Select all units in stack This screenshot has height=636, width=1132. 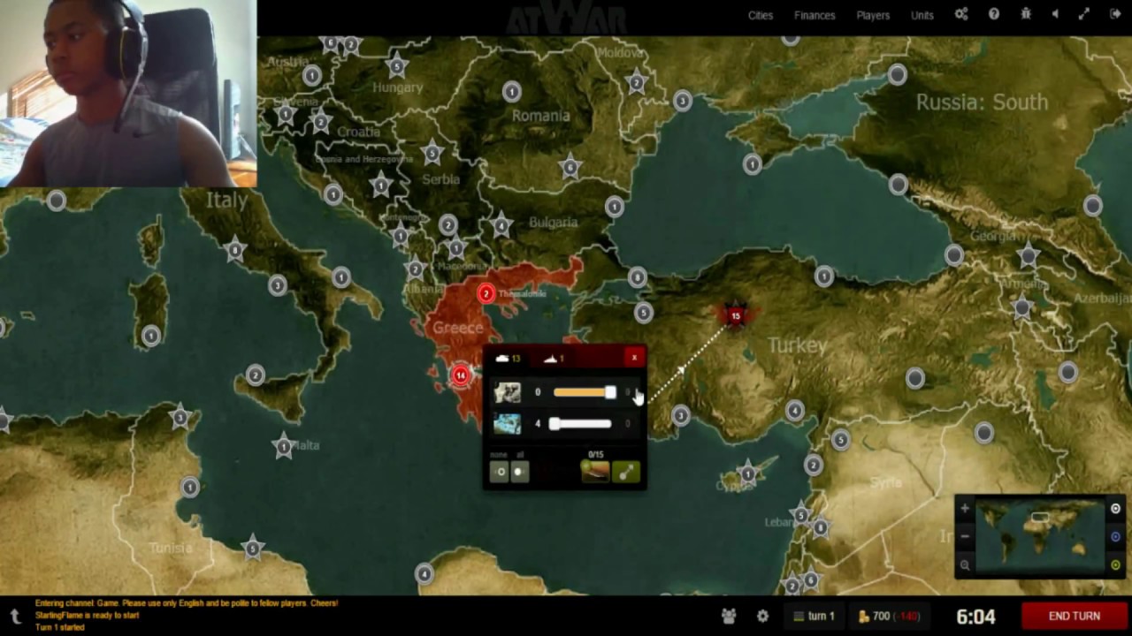519,472
